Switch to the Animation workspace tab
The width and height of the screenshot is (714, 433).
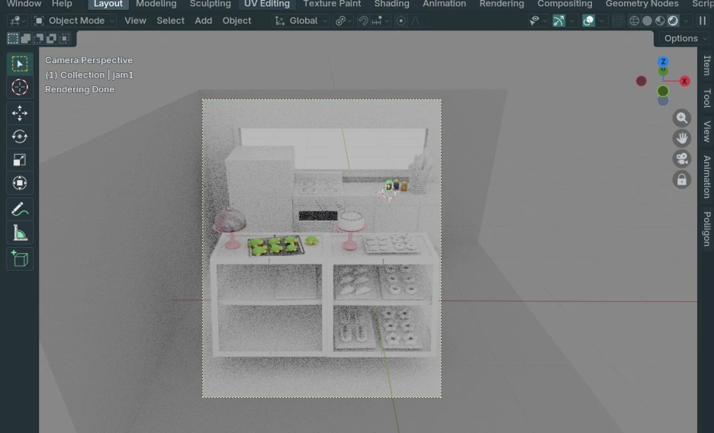pyautogui.click(x=444, y=4)
